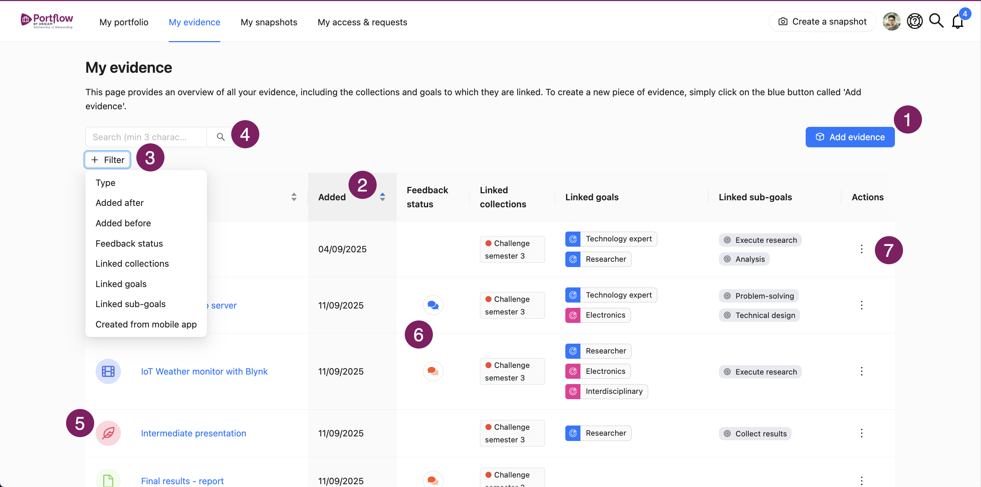Image resolution: width=981 pixels, height=487 pixels.
Task: Click Problem-solving sub-goal tag
Action: (759, 296)
